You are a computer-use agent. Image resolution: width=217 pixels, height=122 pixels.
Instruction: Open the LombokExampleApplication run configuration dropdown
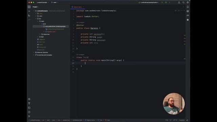[149, 2]
